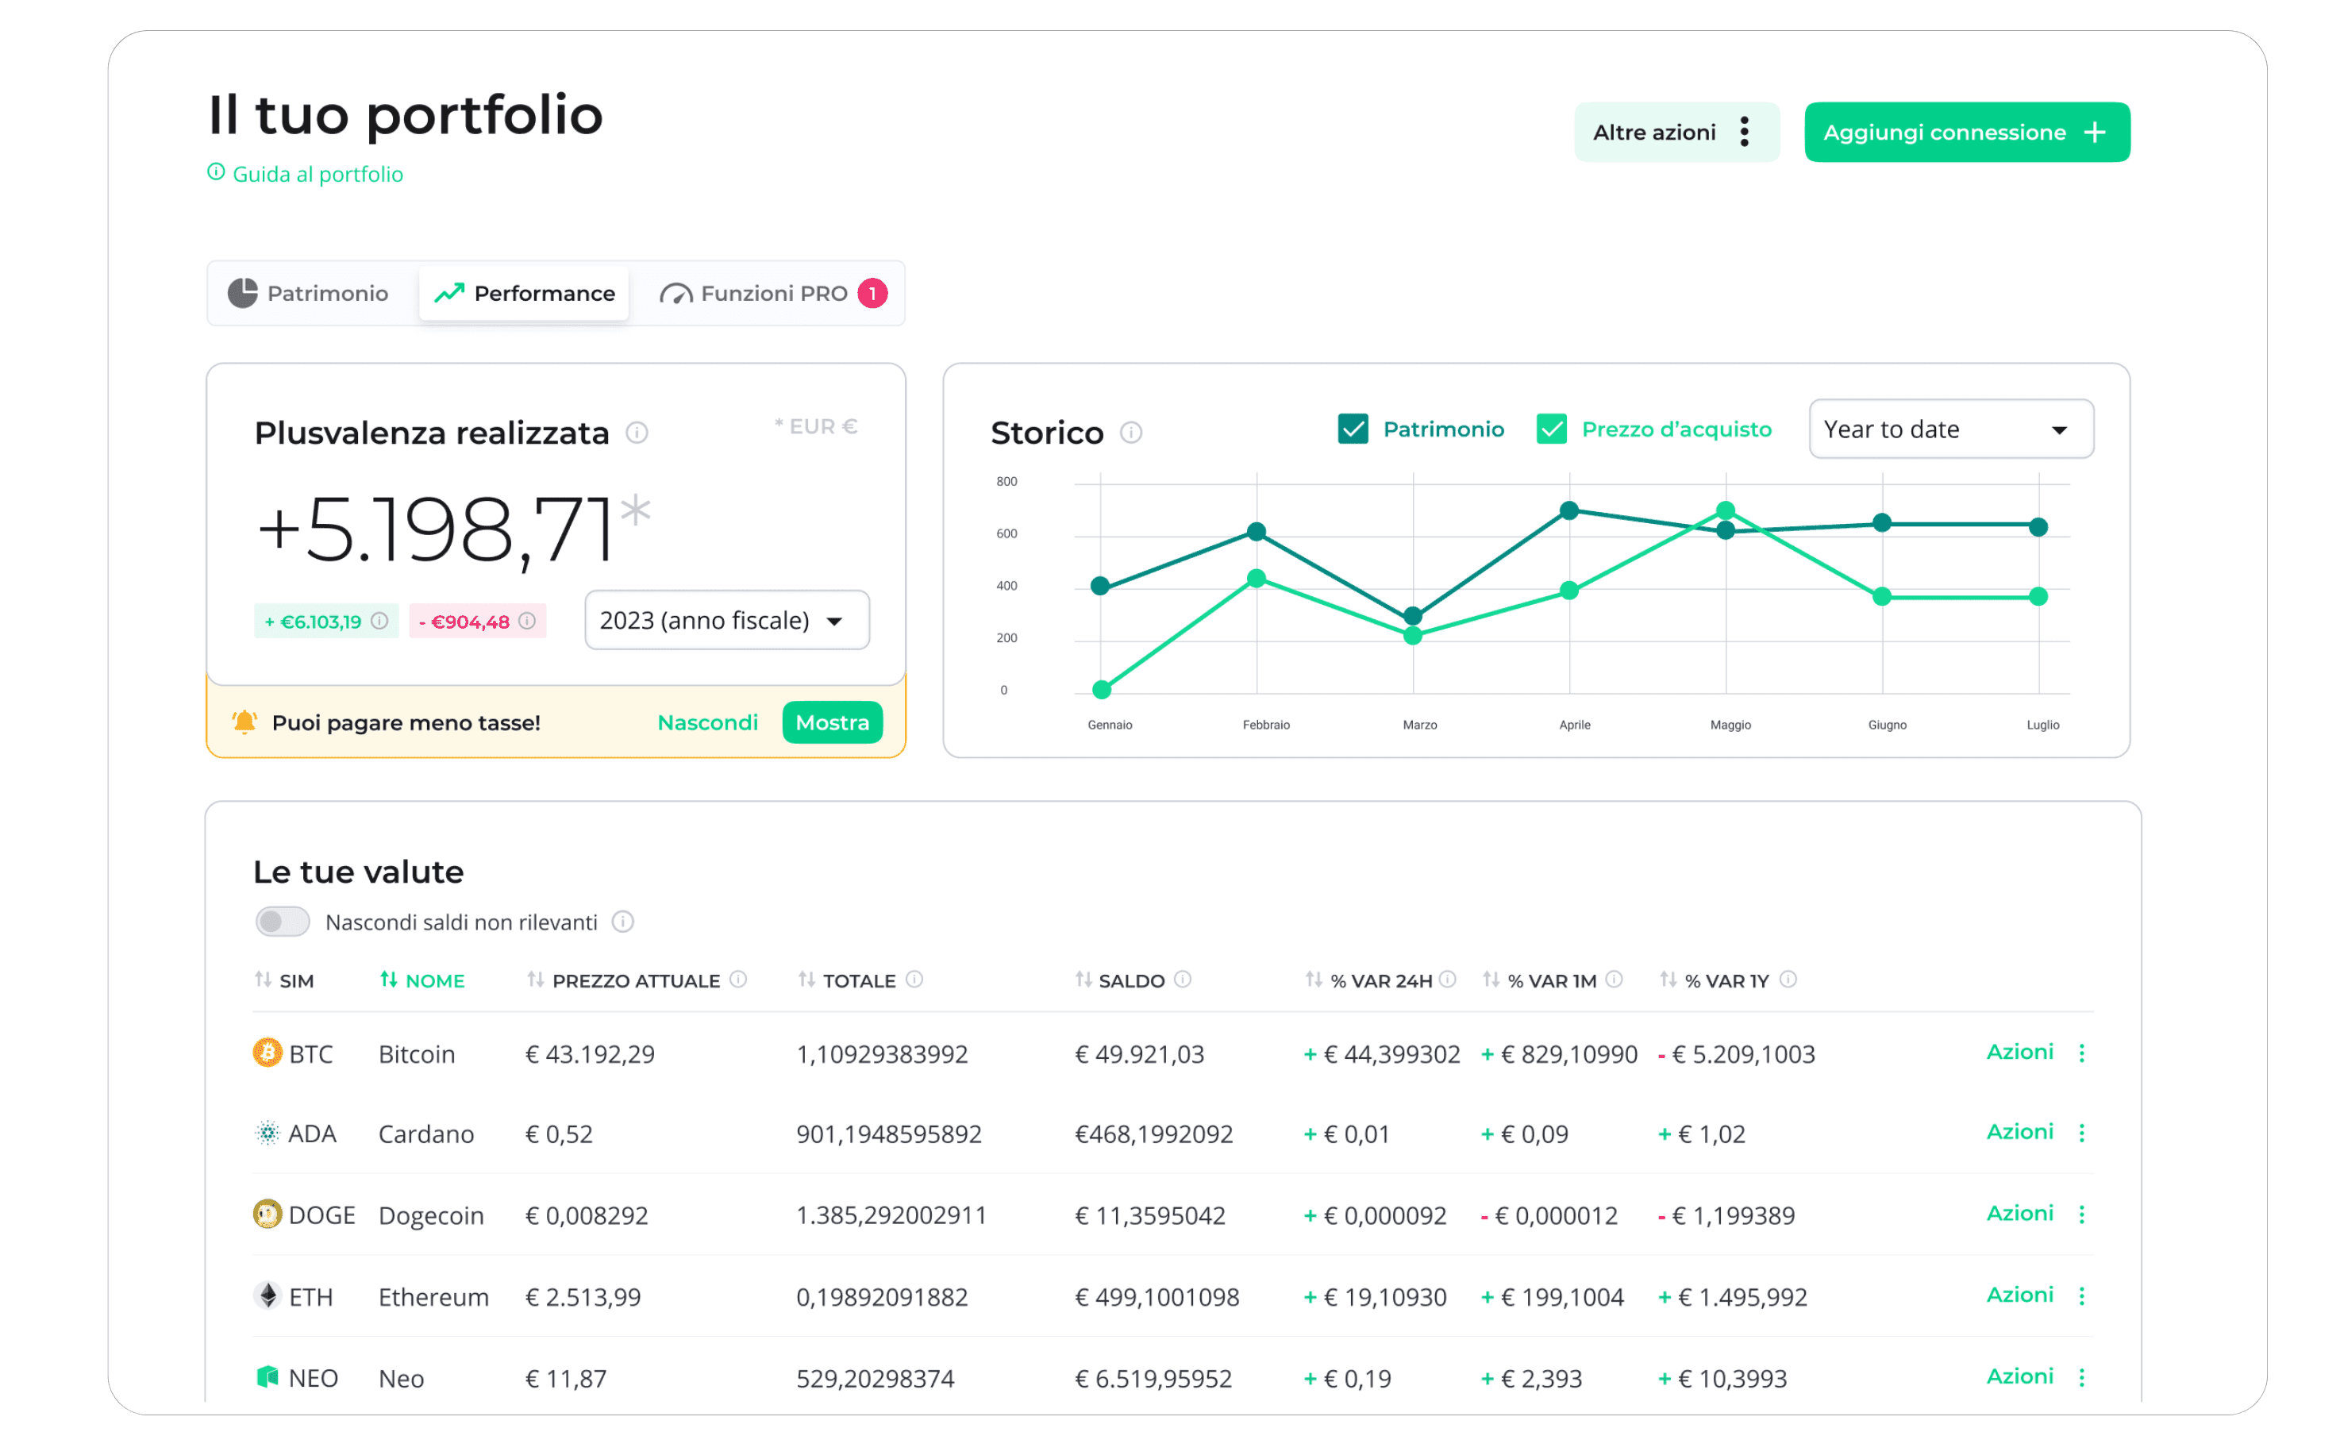Click the info icon beside Storico
This screenshot has height=1432, width=2340.
[1131, 432]
